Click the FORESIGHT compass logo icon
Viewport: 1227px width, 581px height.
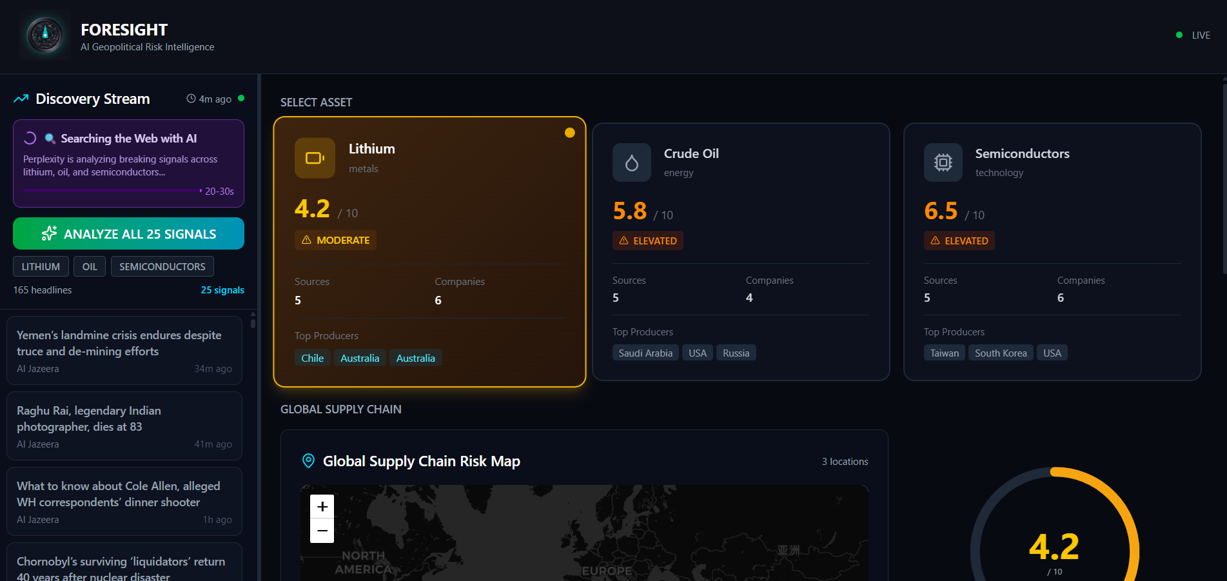coord(44,35)
